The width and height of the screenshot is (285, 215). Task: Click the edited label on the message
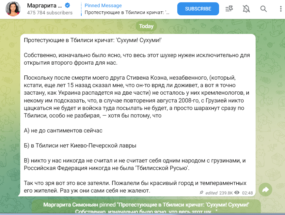[x=212, y=193]
